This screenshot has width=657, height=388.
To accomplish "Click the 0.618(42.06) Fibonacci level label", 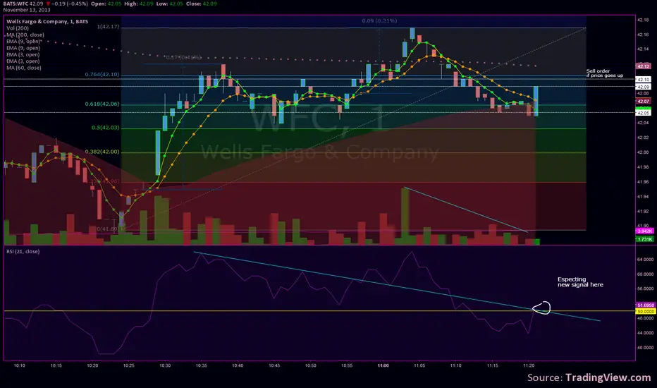I will (x=102, y=104).
